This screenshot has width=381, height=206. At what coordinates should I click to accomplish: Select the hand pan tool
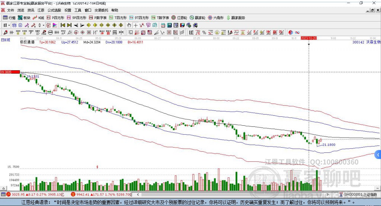point(129,25)
